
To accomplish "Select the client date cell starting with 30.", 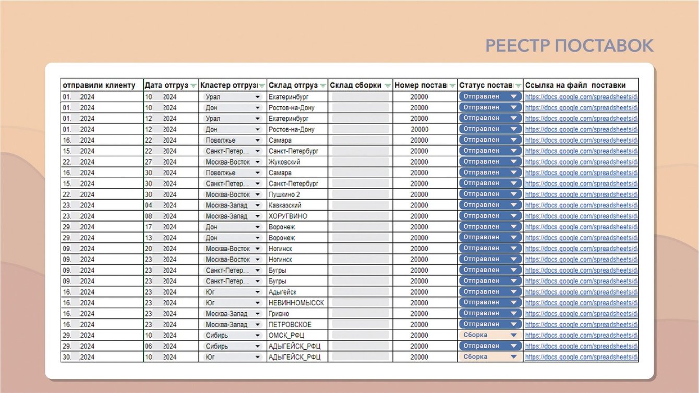I will pos(102,357).
